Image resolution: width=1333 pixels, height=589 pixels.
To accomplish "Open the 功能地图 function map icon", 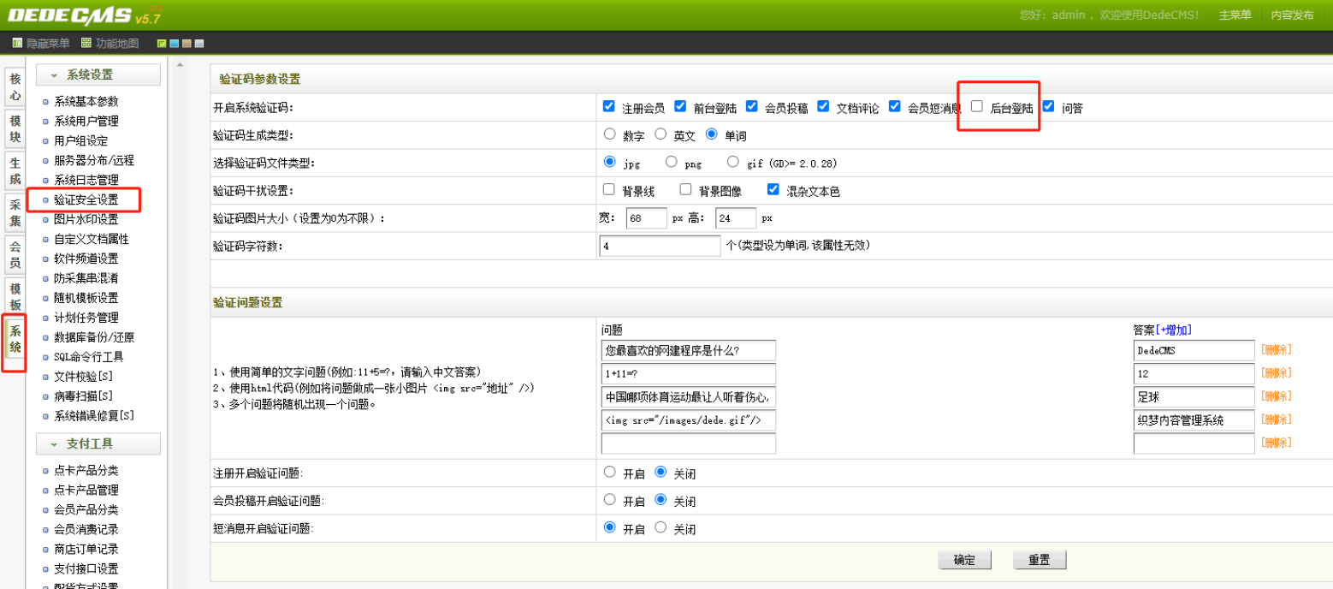I will coord(86,43).
